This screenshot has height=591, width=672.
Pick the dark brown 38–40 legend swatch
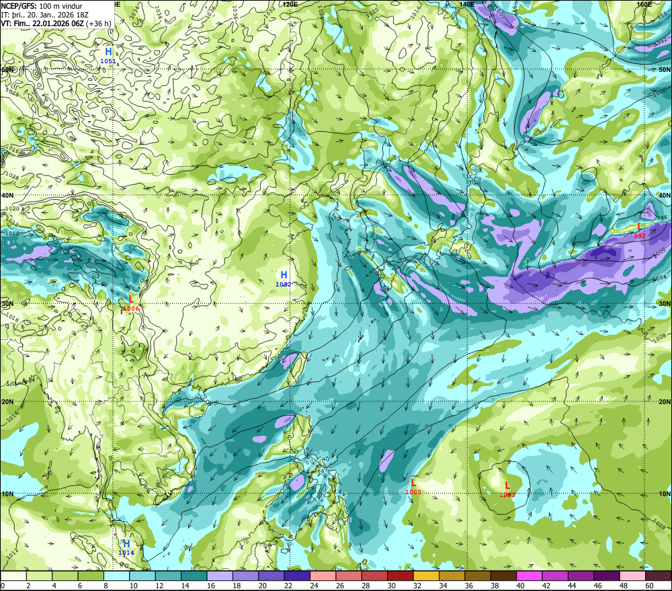tap(503, 576)
